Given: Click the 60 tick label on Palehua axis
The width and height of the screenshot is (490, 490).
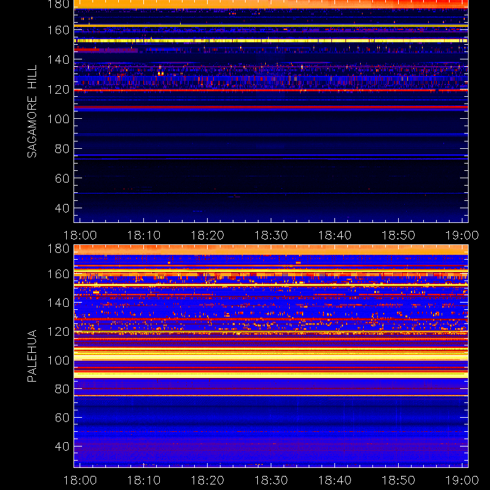Looking at the screenshot, I should click(x=62, y=418).
